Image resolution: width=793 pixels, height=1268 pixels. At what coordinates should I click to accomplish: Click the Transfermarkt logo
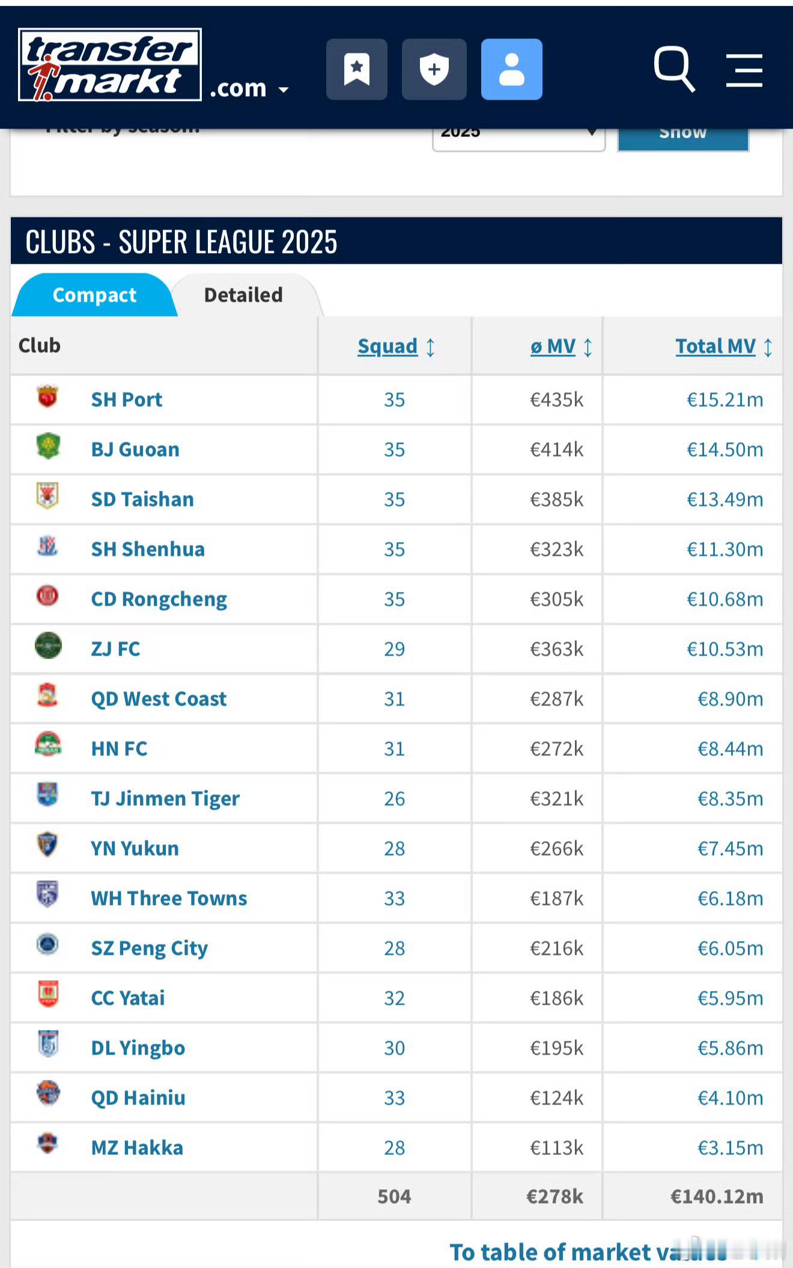tap(110, 65)
